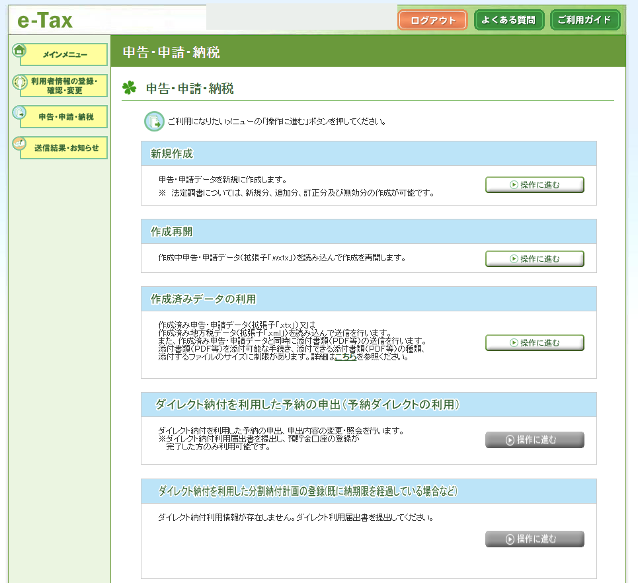Click the green clover icon by the heading
This screenshot has width=638, height=583.
[x=130, y=87]
